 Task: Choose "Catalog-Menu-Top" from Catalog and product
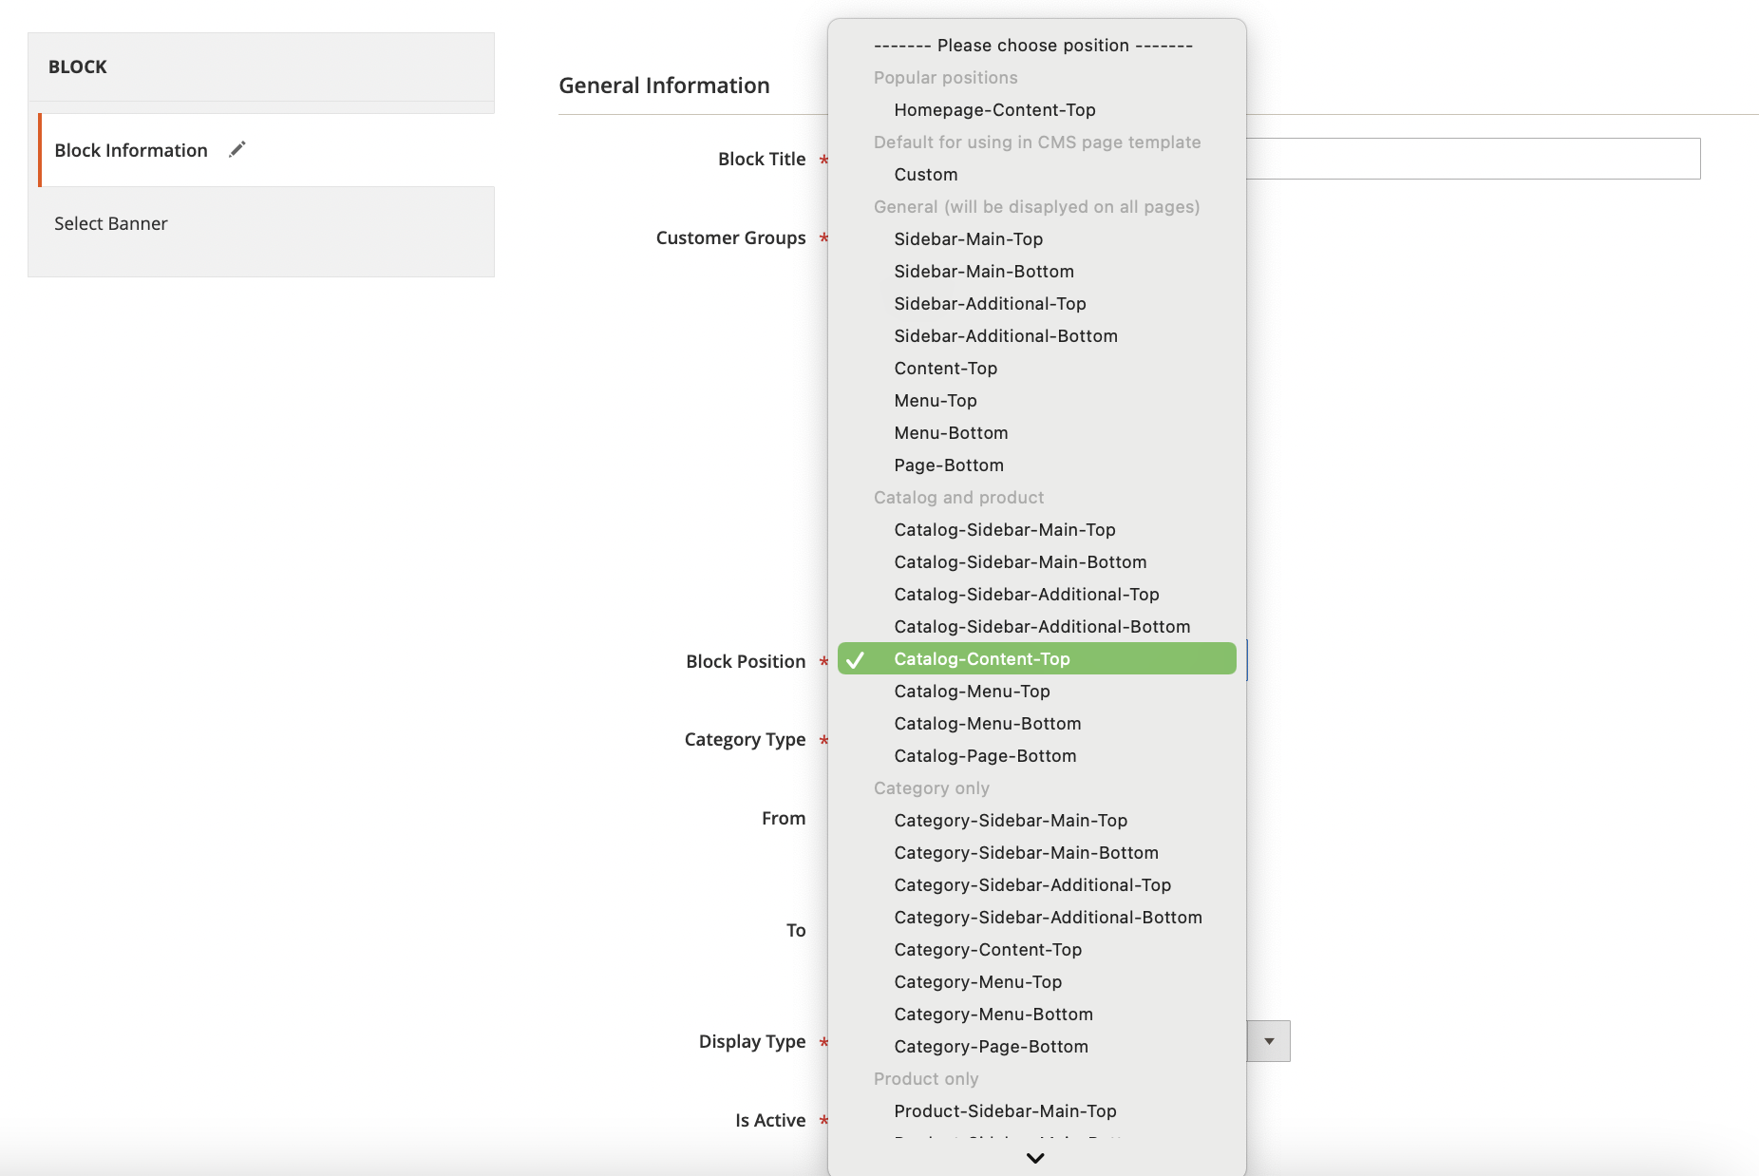tap(972, 691)
